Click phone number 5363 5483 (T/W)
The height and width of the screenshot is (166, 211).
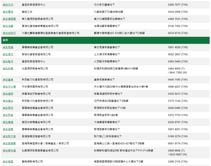pos(178,61)
